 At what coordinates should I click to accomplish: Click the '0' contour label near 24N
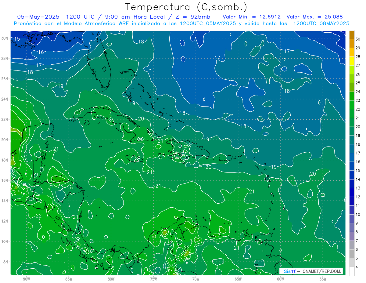(x=204, y=99)
